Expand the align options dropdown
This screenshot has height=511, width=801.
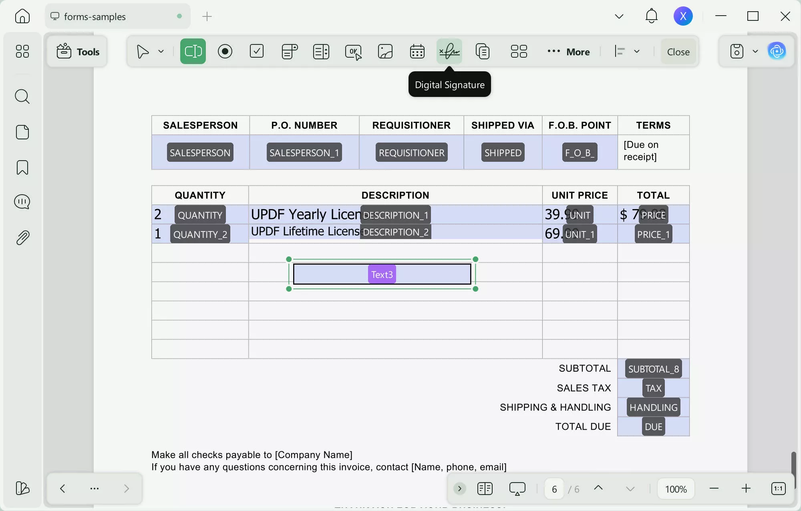click(637, 51)
